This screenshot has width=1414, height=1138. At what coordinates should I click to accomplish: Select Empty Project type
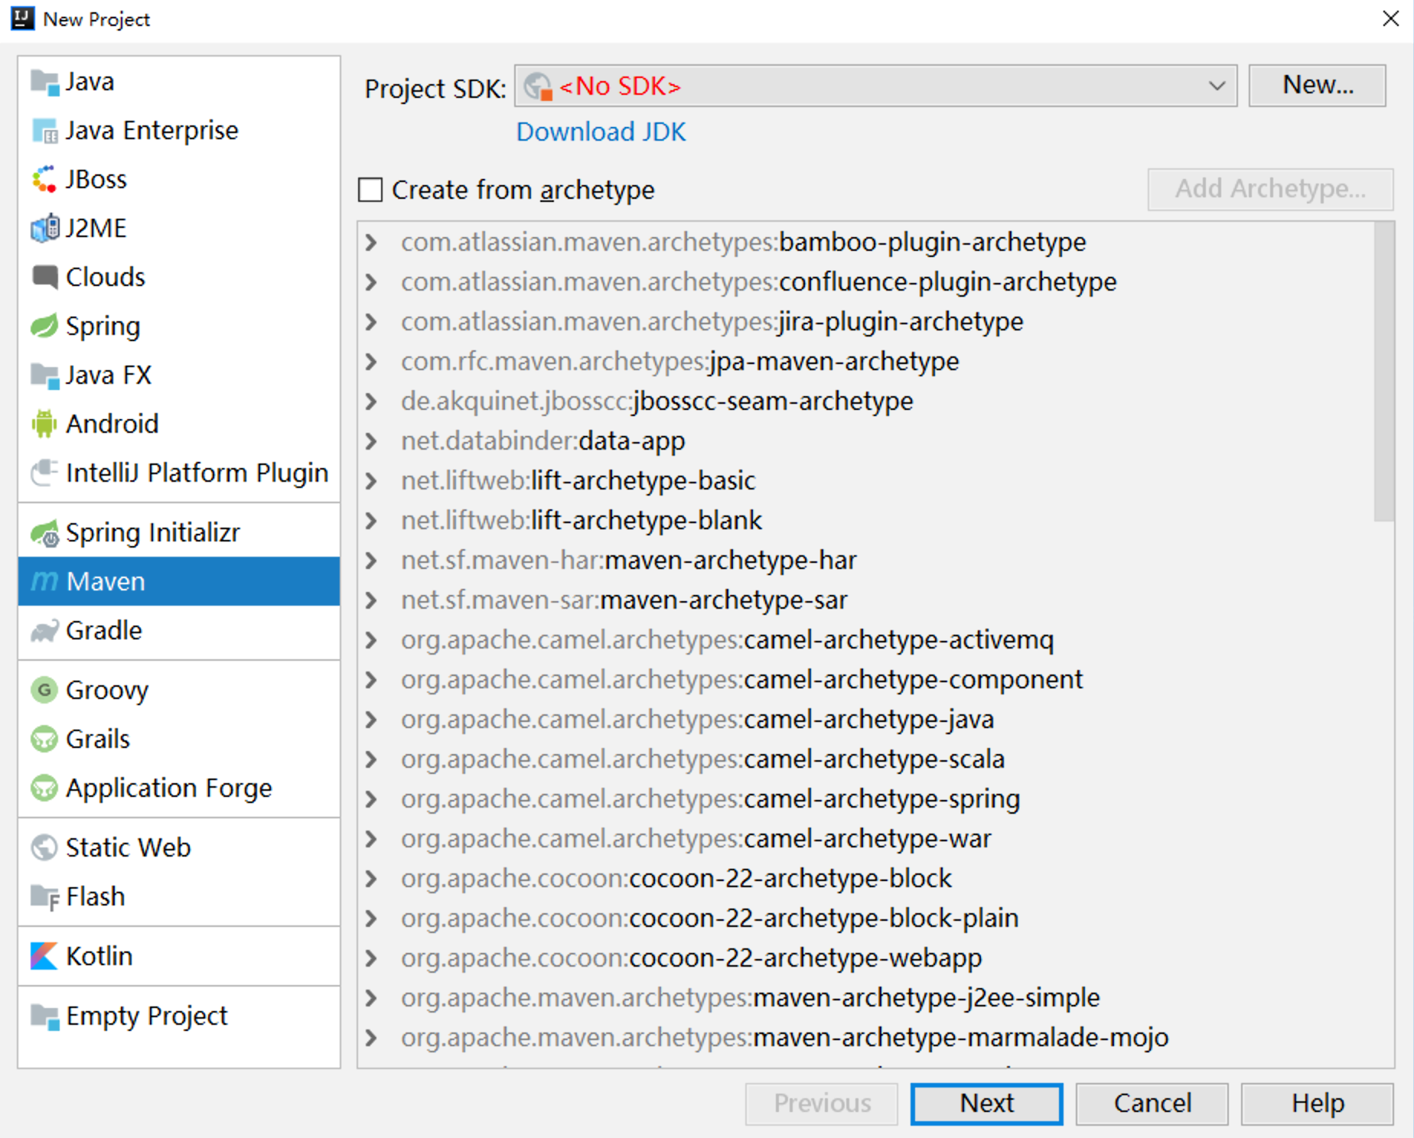pyautogui.click(x=179, y=1016)
